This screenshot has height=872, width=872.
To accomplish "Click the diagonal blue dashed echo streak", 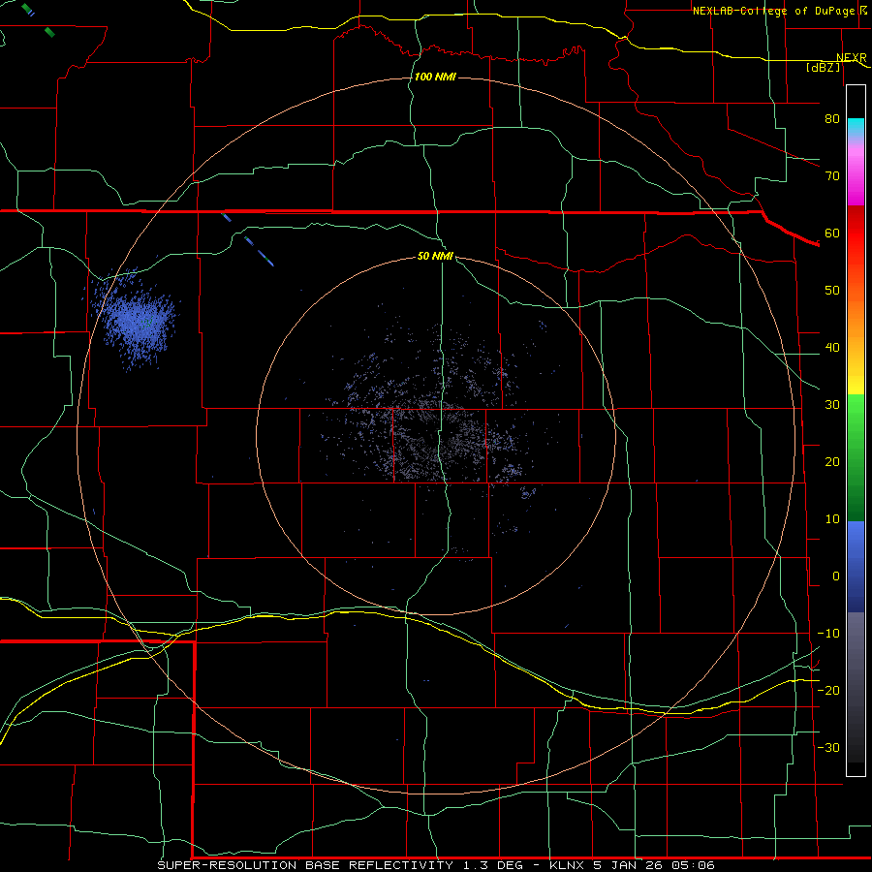I will pos(247,239).
